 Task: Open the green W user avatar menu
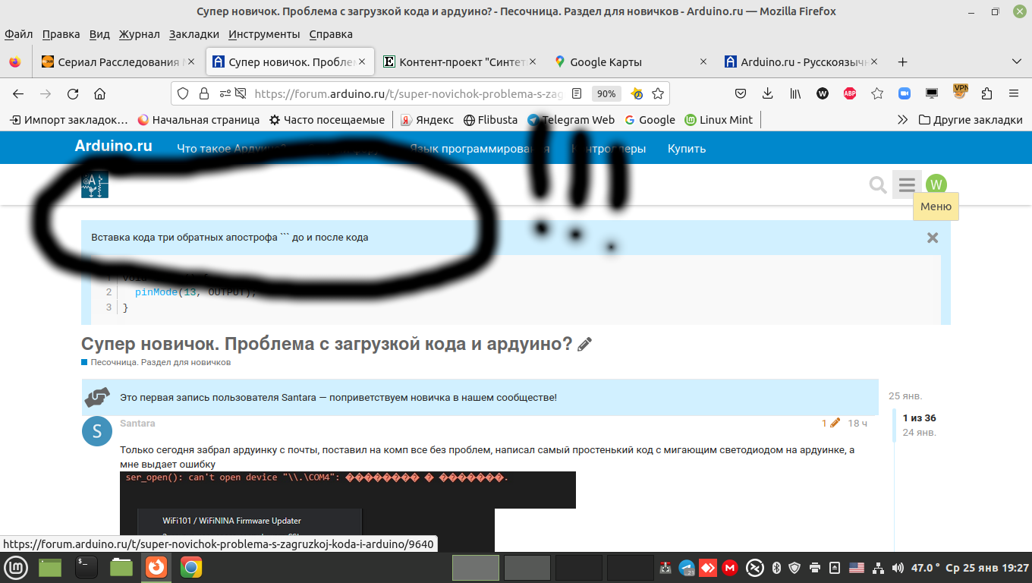(x=936, y=184)
